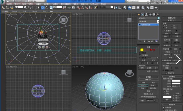Toggle the Smooth Result checkbox in Subdivision Surface
The width and height of the screenshot is (183, 111).
tap(164, 107)
